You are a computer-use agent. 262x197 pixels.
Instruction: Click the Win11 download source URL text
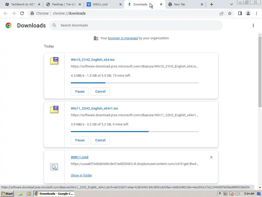[135, 115]
